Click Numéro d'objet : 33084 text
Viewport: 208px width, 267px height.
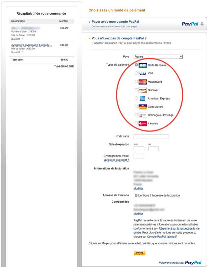[x=23, y=31]
